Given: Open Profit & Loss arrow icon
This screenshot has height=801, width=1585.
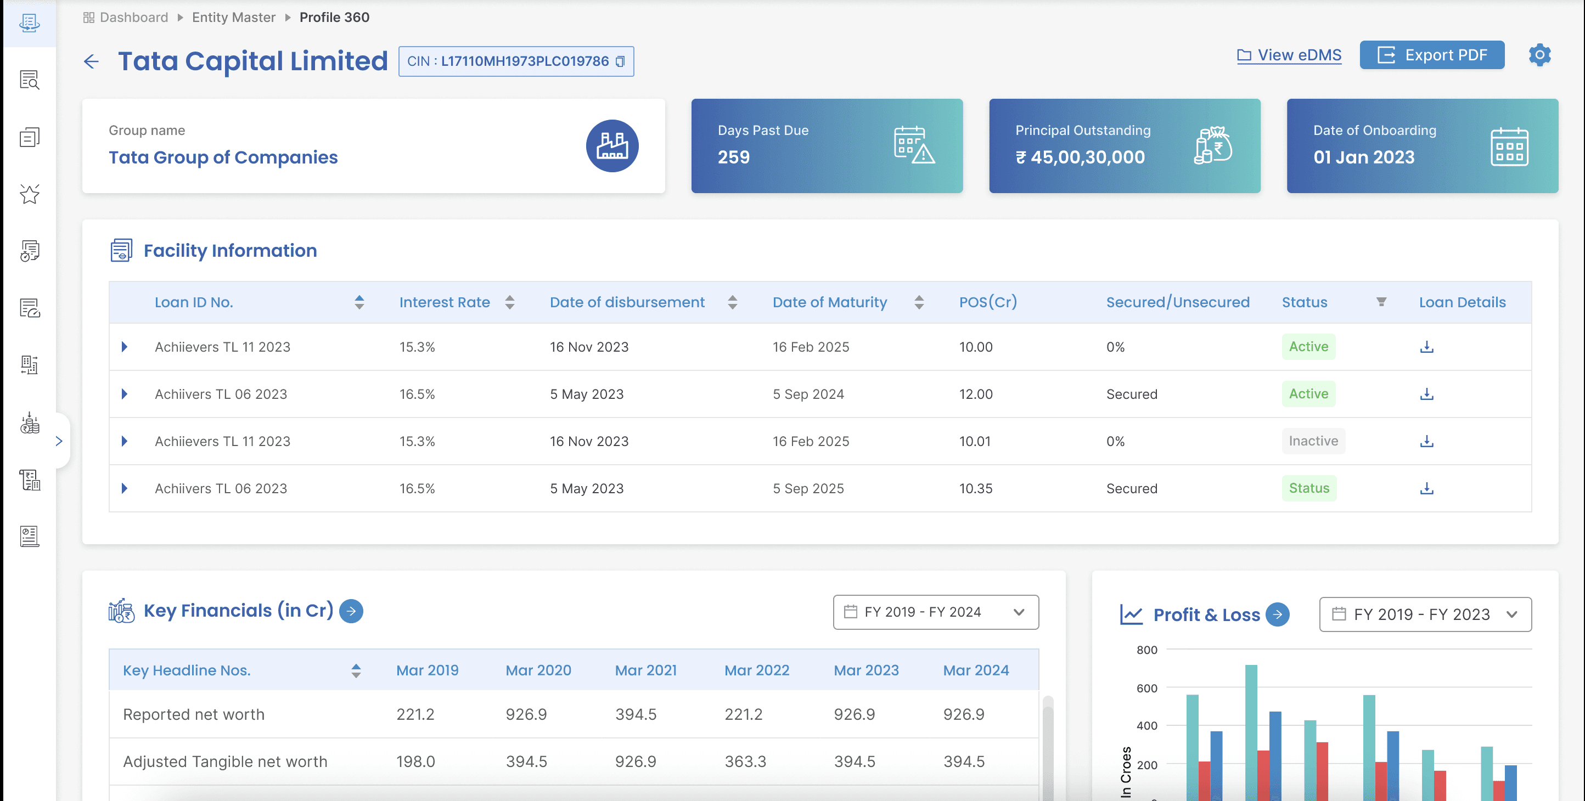Looking at the screenshot, I should 1277,614.
